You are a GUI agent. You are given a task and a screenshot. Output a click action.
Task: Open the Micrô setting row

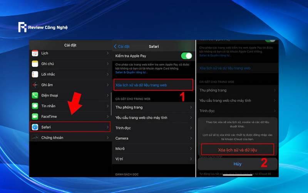click(x=154, y=149)
